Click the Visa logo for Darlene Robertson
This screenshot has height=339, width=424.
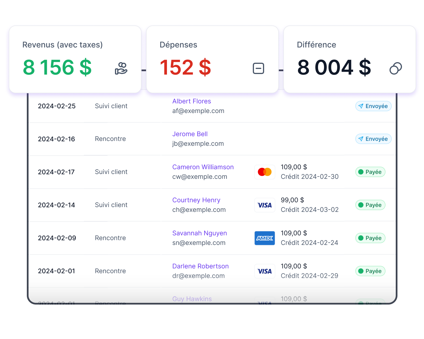tap(265, 271)
